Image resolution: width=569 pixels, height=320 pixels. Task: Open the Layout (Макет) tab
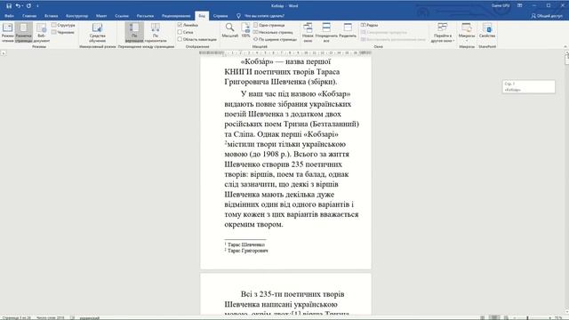pos(101,16)
